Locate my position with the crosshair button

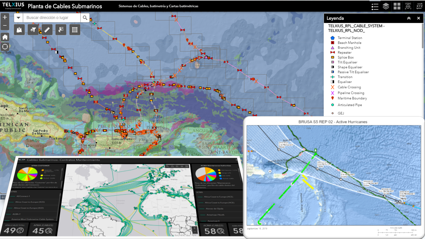[5, 46]
